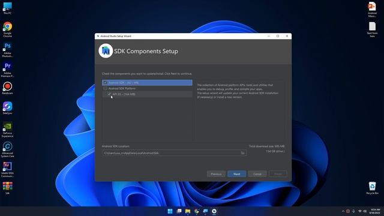Click the 'Android SDK Location' label
The image size is (384, 216).
click(x=116, y=146)
